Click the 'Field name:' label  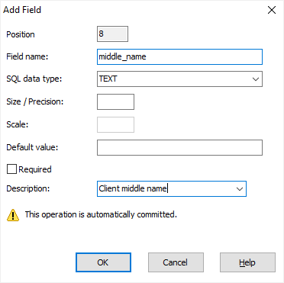coord(27,56)
